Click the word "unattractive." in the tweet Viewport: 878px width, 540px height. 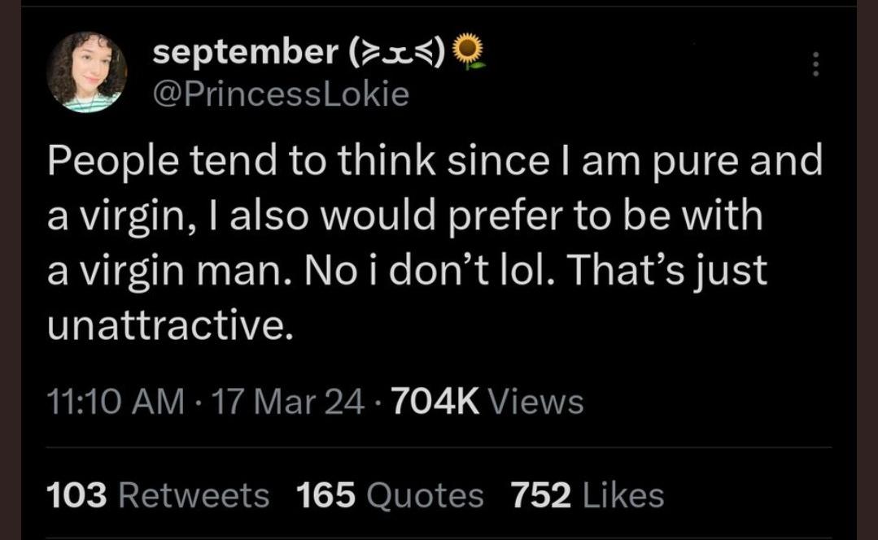(169, 324)
